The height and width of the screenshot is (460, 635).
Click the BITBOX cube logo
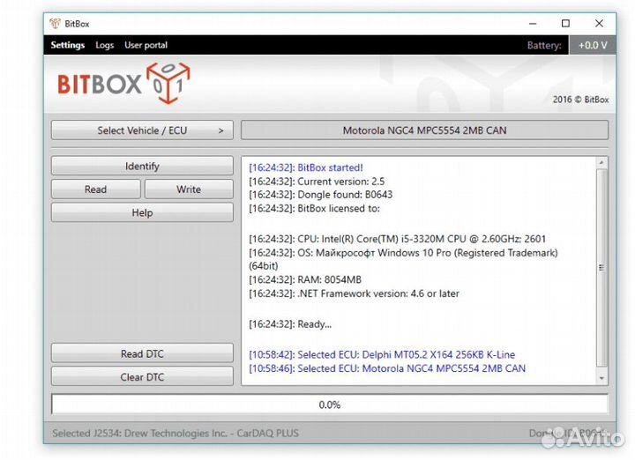(x=168, y=83)
